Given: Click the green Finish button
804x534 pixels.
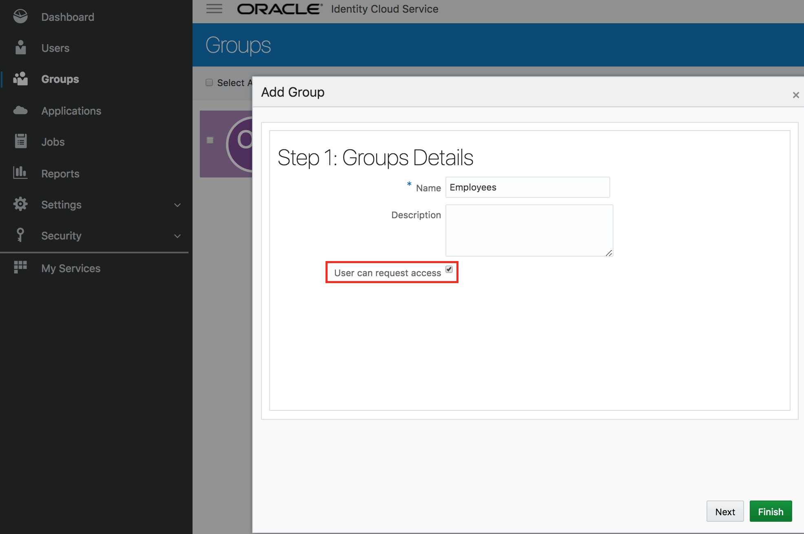Looking at the screenshot, I should (771, 512).
